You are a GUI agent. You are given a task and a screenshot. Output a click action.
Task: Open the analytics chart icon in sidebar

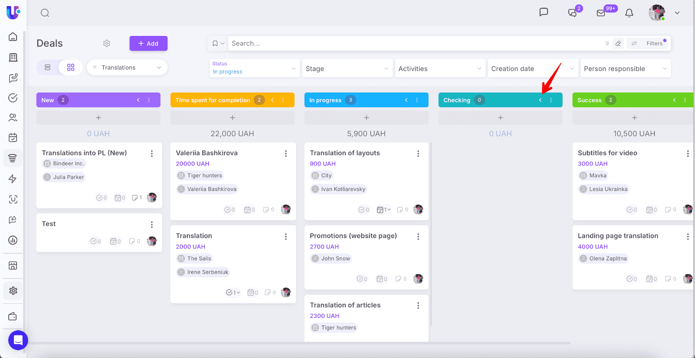[13, 240]
